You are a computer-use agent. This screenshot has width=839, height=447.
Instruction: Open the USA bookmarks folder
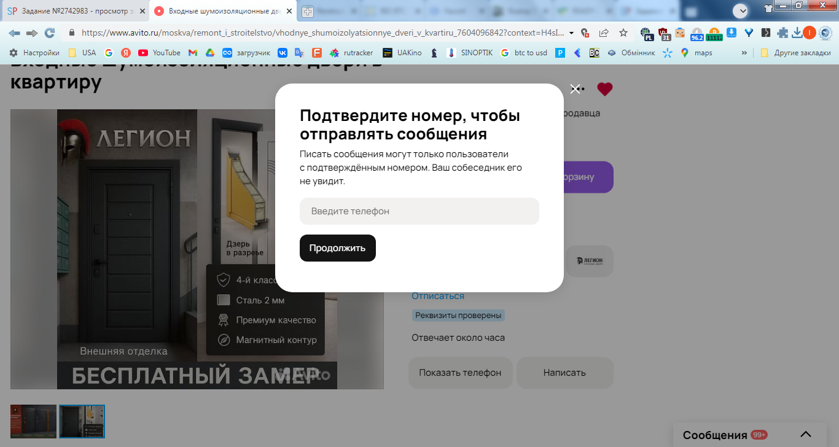click(x=82, y=53)
